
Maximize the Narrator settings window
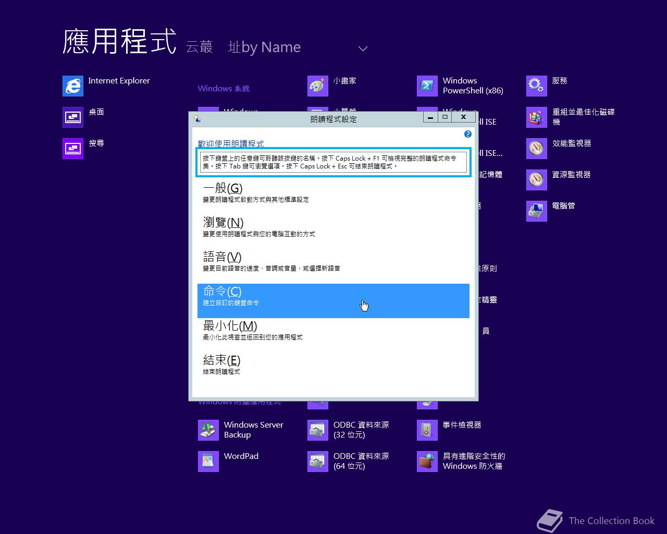[x=445, y=117]
